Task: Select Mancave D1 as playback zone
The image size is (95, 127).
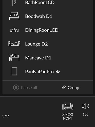Action: coord(48,58)
